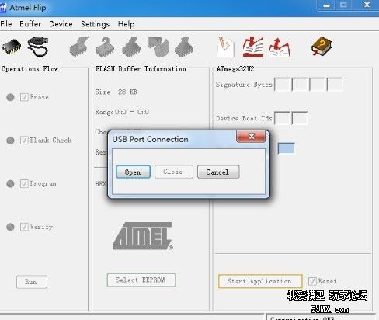Click the fourth Signature Bytes field
The height and width of the screenshot is (320, 379).
pyautogui.click(x=335, y=85)
